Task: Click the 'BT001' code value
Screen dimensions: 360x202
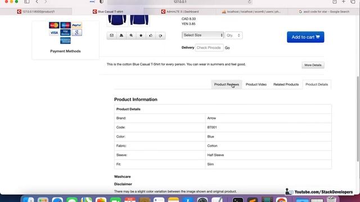Action: (212, 127)
